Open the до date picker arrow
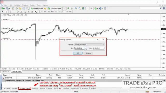166x93 pixels. (x=103, y=48)
